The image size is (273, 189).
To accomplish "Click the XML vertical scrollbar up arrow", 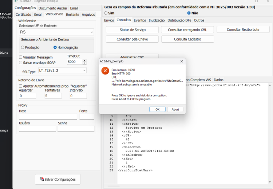I will tap(270, 85).
